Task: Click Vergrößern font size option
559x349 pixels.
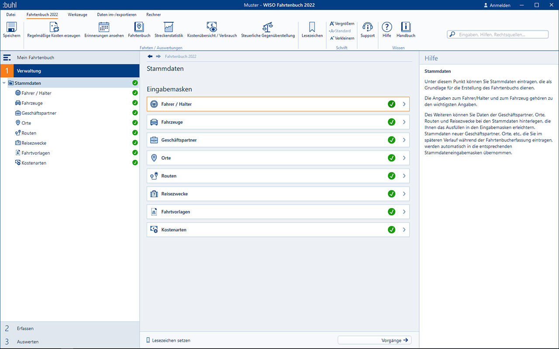Action: tap(342, 24)
